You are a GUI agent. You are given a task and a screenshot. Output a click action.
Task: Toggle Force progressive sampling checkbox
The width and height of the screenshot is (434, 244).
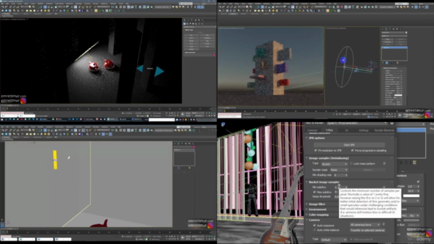(353, 150)
